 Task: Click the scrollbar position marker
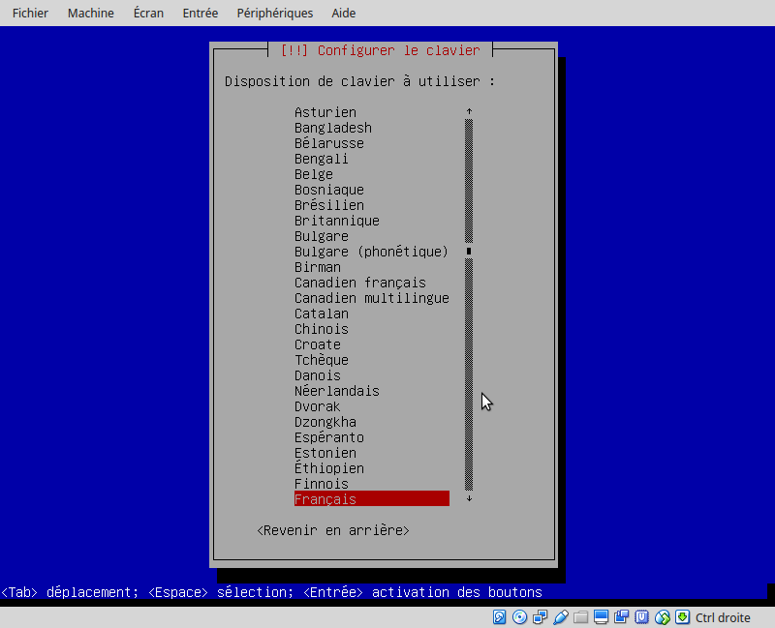point(469,252)
